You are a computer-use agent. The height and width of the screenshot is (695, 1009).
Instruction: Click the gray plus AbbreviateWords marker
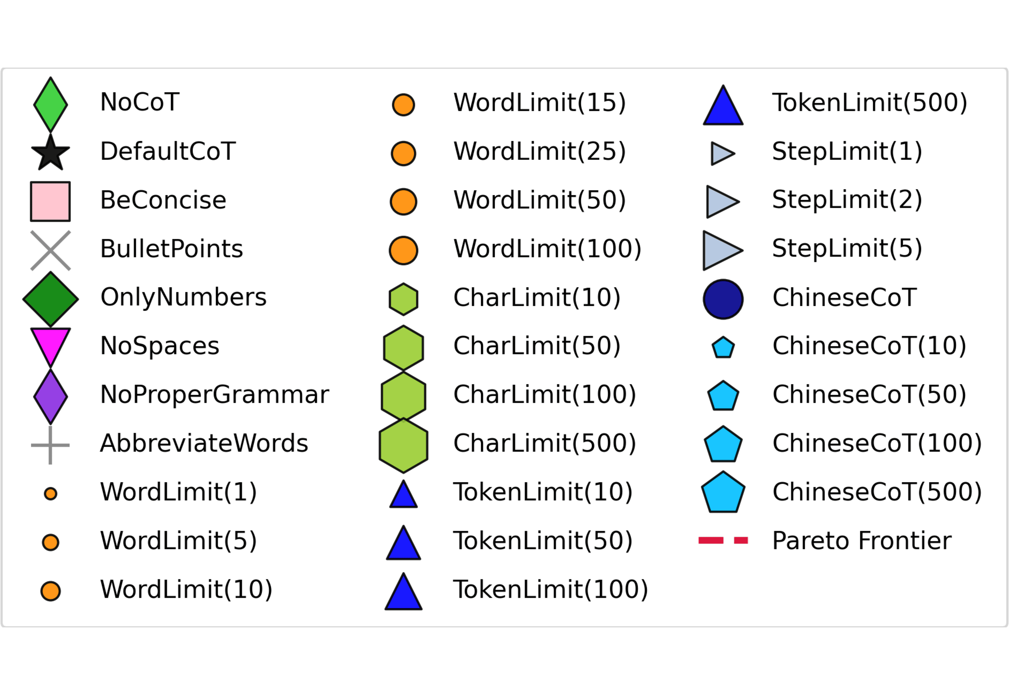pyautogui.click(x=51, y=445)
